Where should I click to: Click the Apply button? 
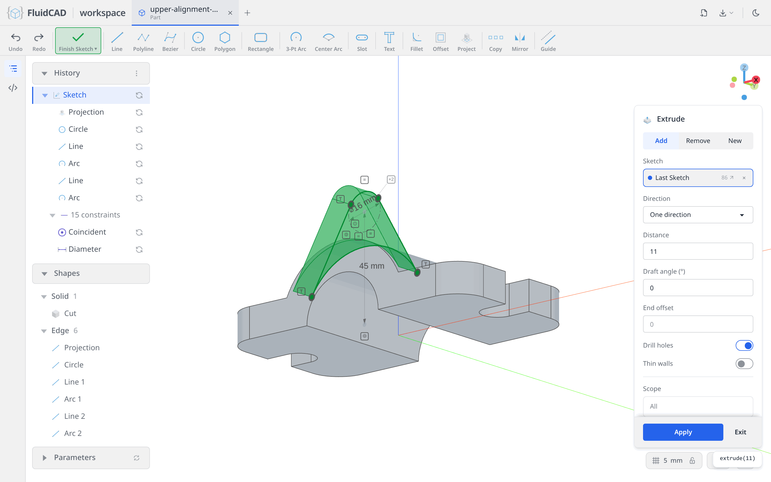(683, 432)
